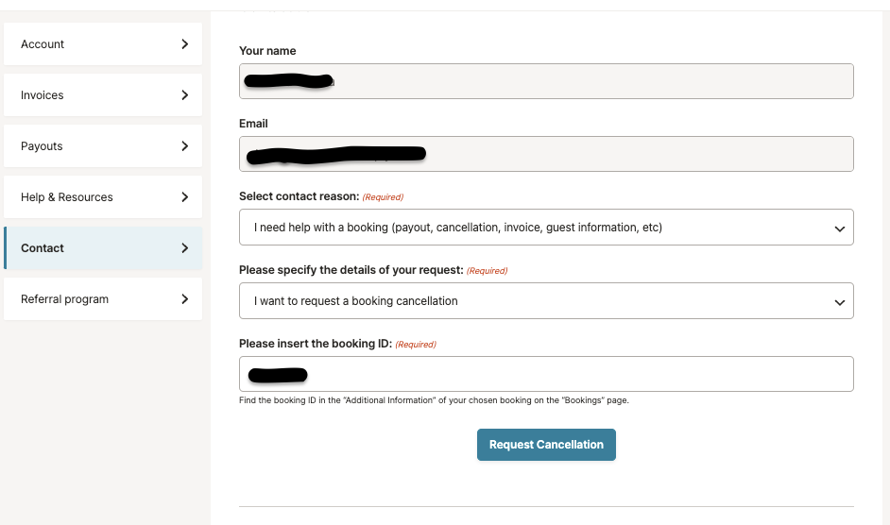Select the 'I need help with a booking' combo box text
890x525 pixels.
(458, 228)
